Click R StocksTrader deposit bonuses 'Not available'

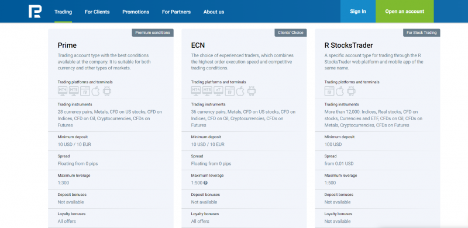coord(338,202)
